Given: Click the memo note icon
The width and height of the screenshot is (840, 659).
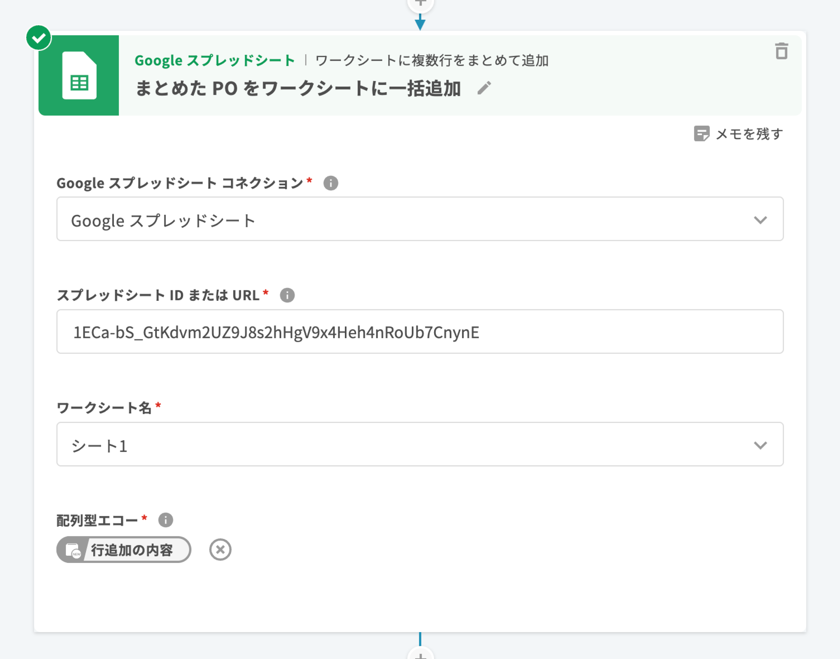Looking at the screenshot, I should (701, 134).
